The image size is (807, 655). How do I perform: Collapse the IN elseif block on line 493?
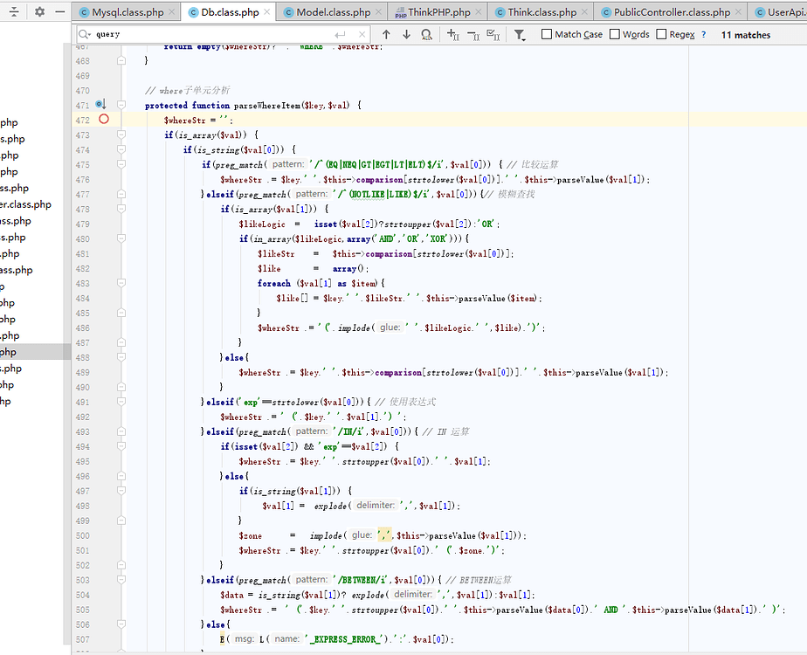121,431
